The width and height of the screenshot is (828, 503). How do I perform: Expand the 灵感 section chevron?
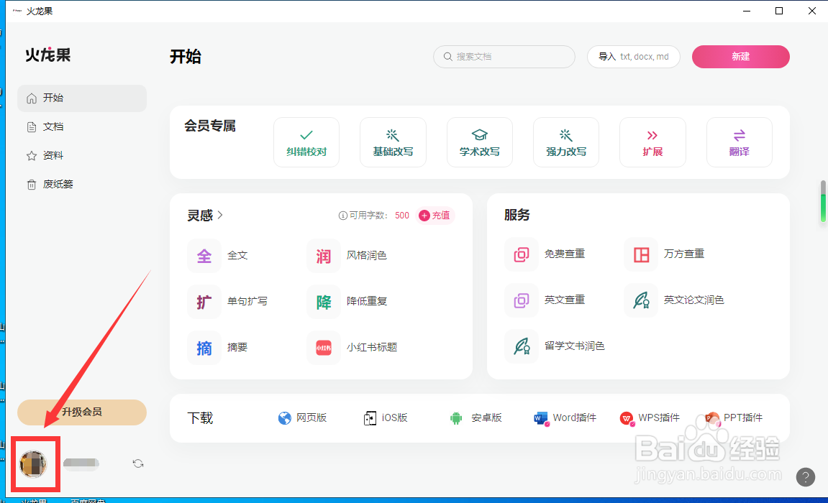coord(220,215)
